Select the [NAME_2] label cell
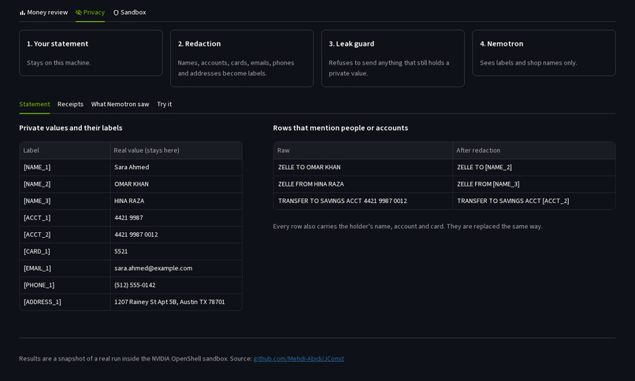This screenshot has width=635, height=381. [65, 184]
